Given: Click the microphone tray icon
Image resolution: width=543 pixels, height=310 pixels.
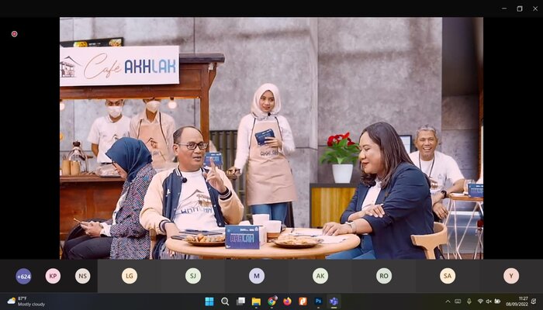Looking at the screenshot, I should coord(469,301).
